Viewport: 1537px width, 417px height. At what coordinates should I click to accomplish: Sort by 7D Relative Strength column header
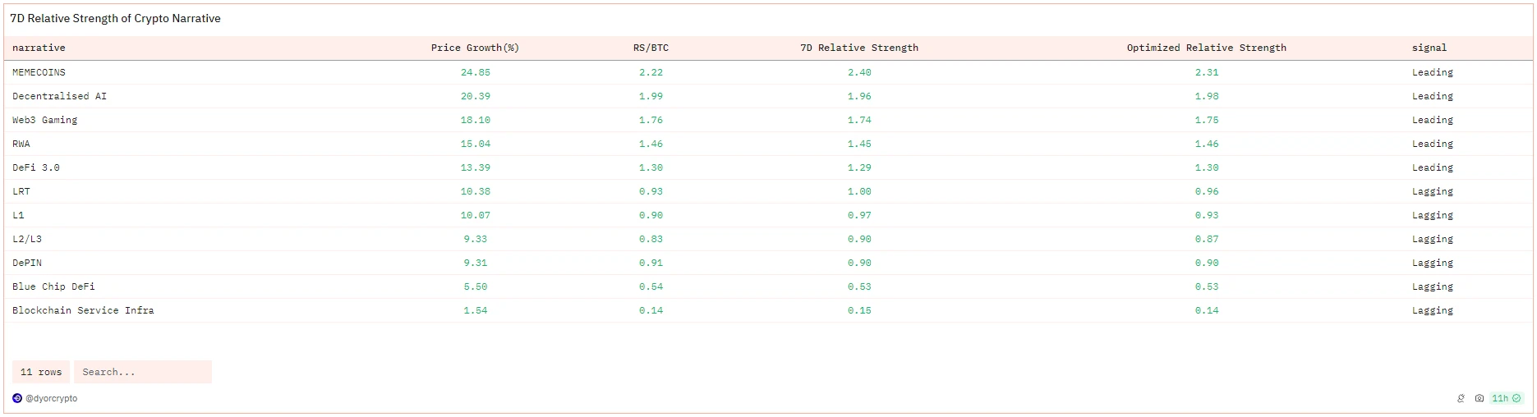point(859,48)
